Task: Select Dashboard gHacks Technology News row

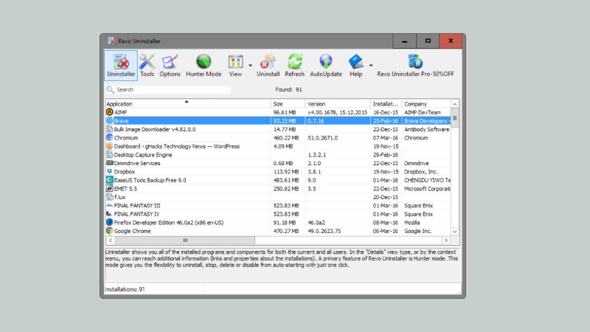Action: (x=278, y=146)
